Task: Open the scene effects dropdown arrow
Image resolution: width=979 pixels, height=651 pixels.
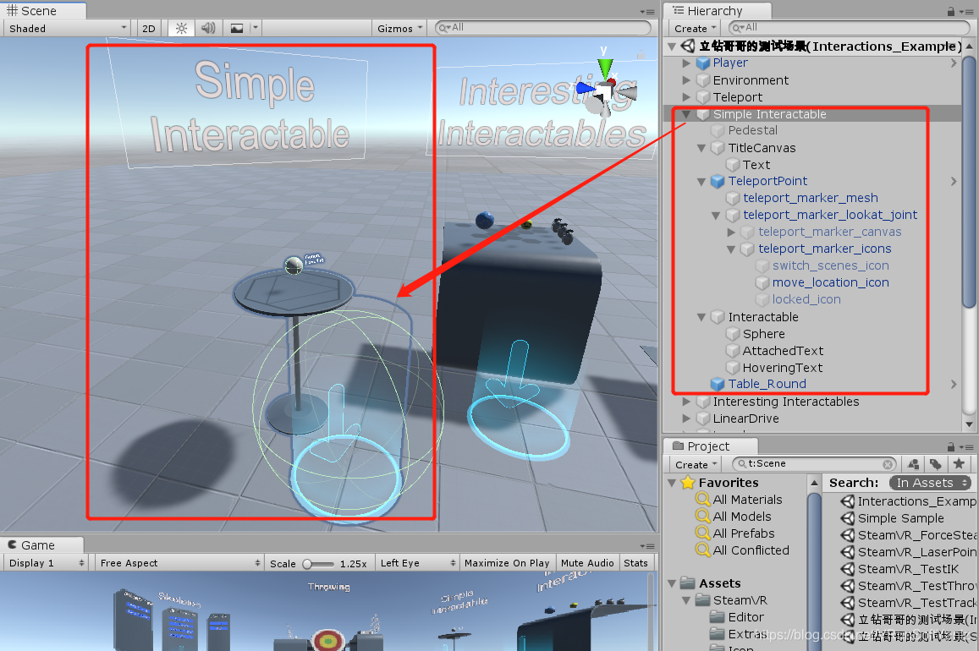Action: click(x=255, y=28)
